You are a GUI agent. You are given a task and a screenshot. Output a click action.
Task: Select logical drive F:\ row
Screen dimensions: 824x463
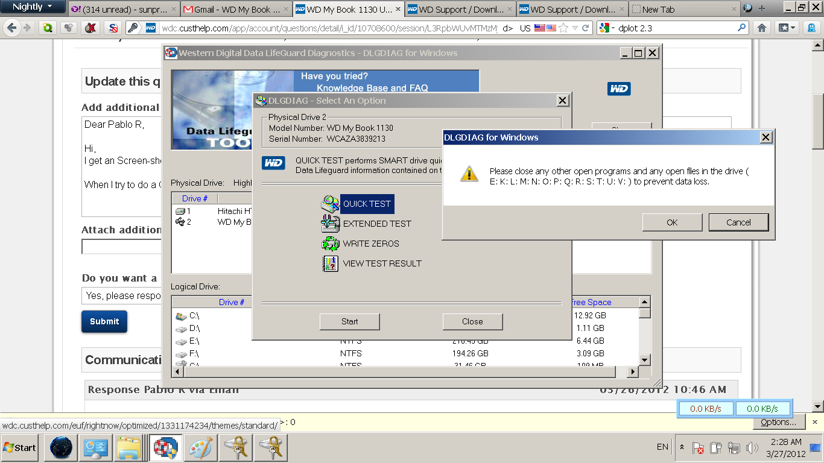pos(406,353)
